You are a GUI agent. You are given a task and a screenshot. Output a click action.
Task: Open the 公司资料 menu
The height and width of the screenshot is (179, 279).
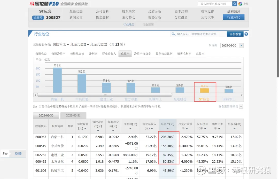(102, 11)
